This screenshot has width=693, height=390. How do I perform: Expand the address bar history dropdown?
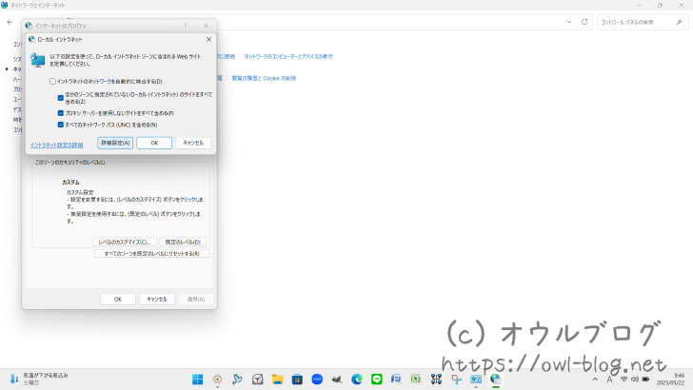click(569, 21)
